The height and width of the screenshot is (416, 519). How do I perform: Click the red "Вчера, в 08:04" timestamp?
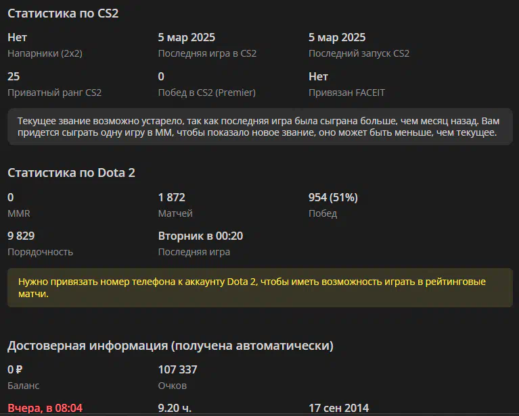click(x=45, y=408)
